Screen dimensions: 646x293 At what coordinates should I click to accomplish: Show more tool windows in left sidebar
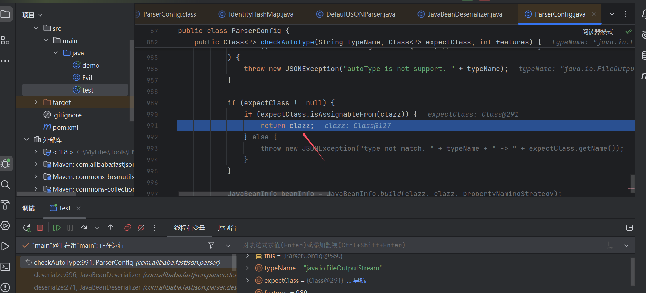point(5,61)
